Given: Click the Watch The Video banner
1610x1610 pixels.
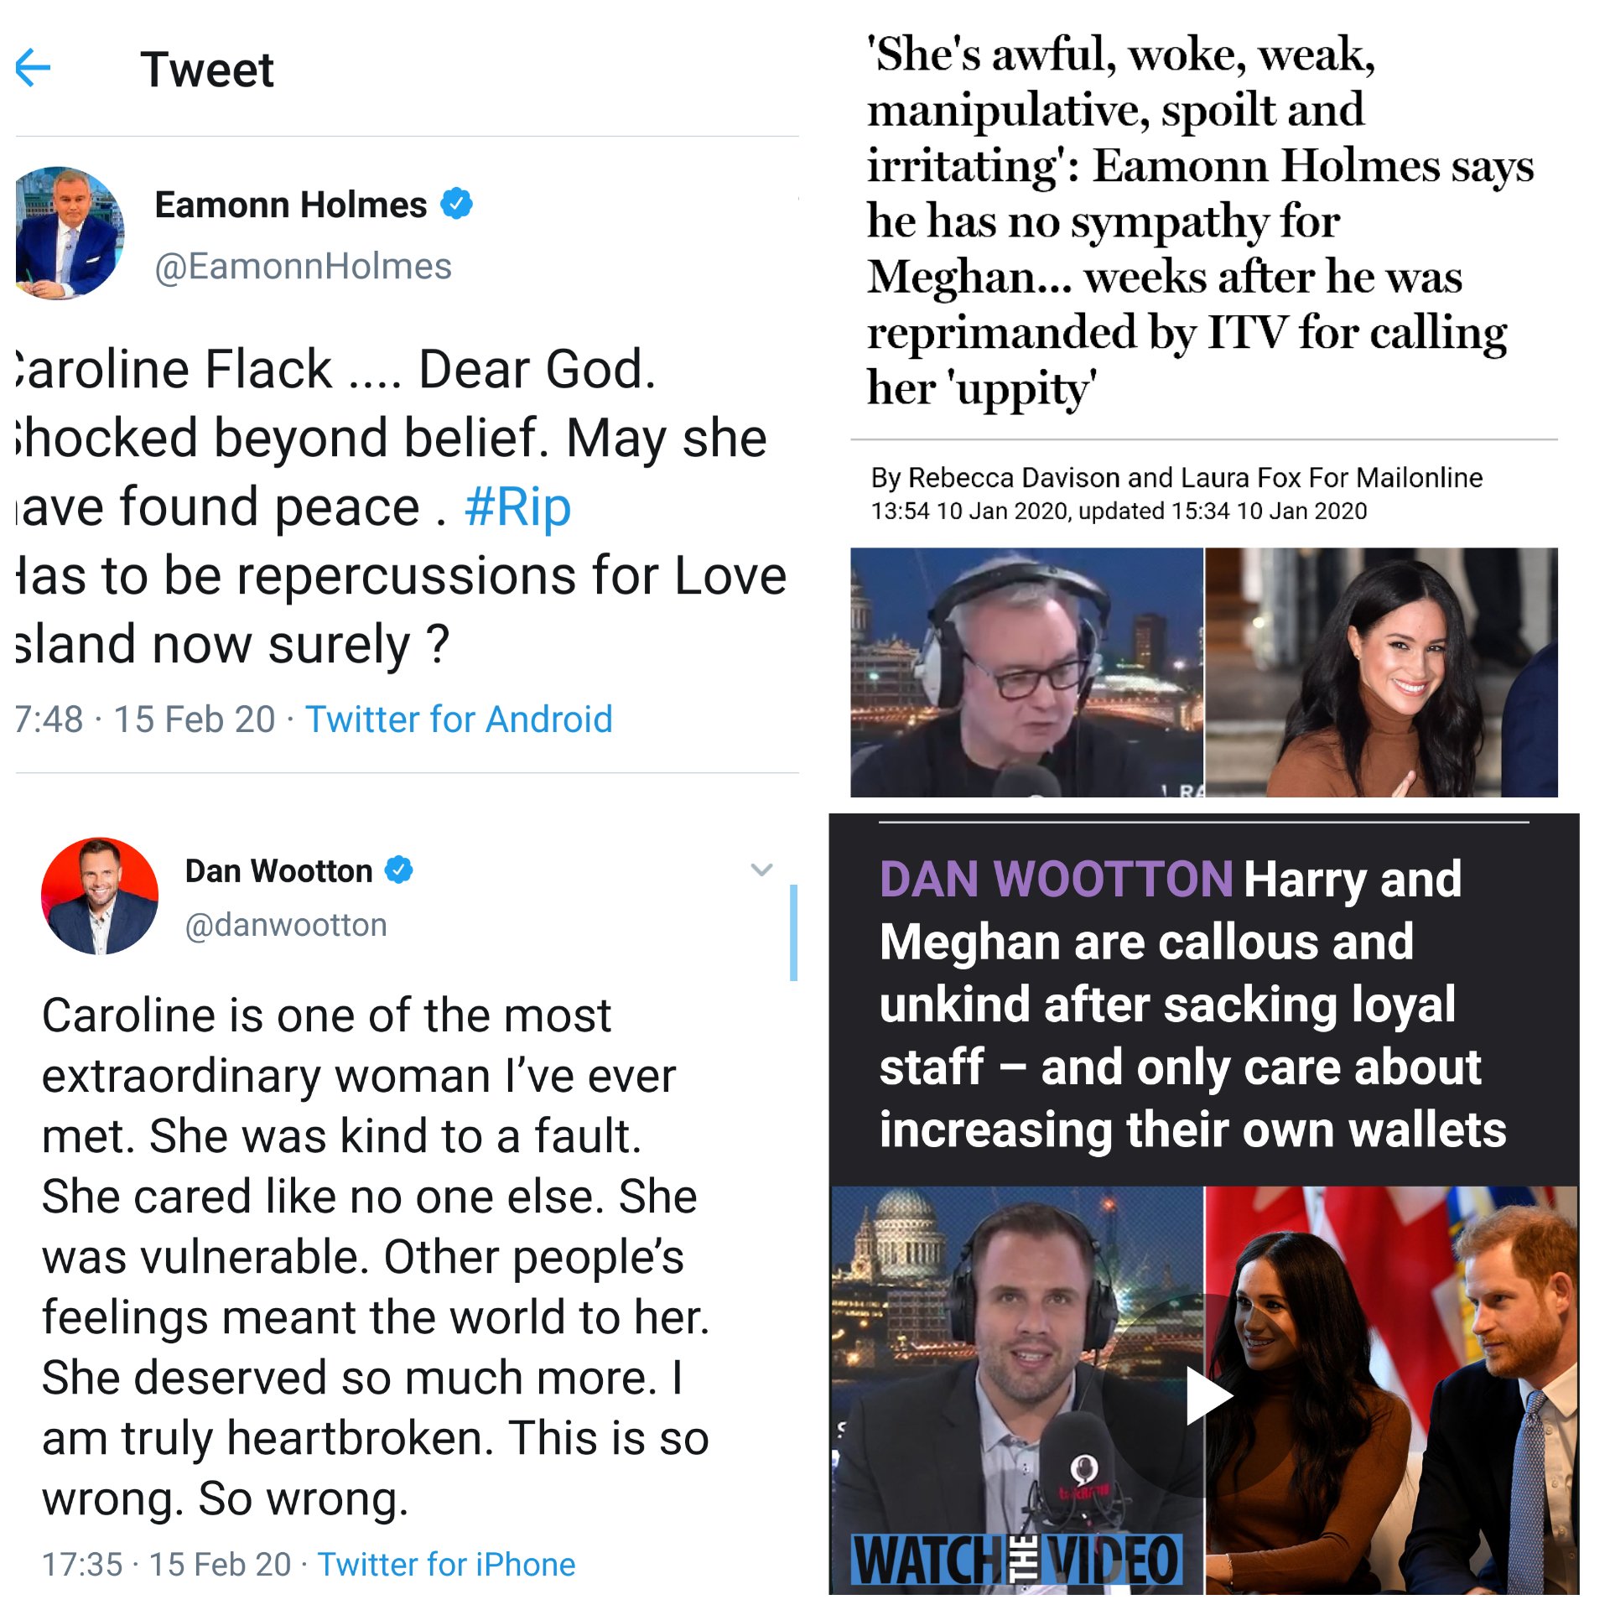Looking at the screenshot, I should pyautogui.click(x=1016, y=1559).
